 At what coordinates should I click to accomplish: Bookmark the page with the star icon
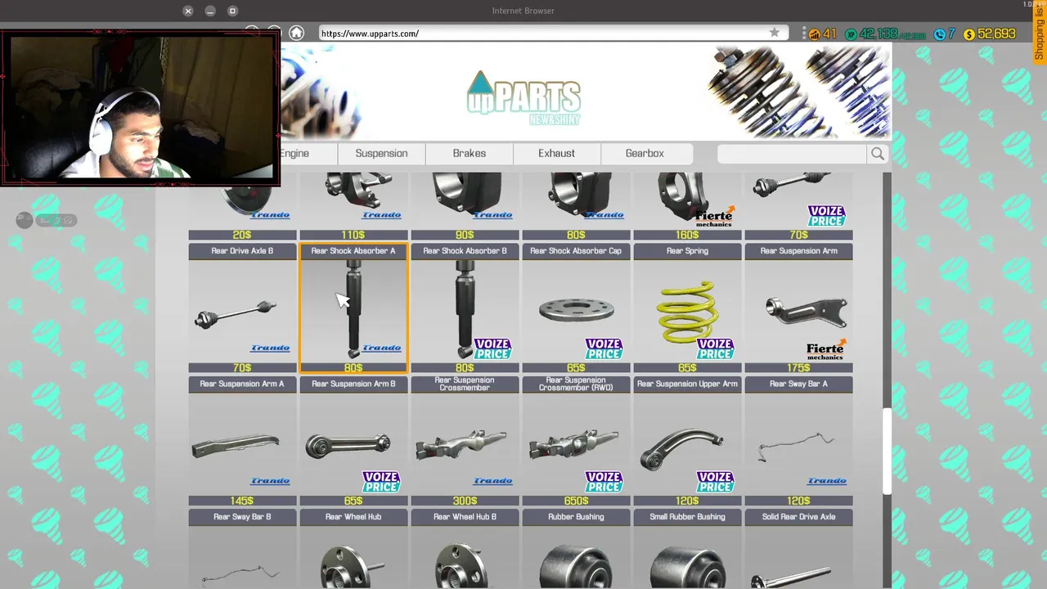[x=774, y=33]
